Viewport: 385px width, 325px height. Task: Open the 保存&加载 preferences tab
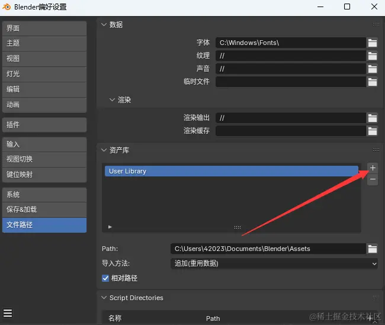coord(44,210)
